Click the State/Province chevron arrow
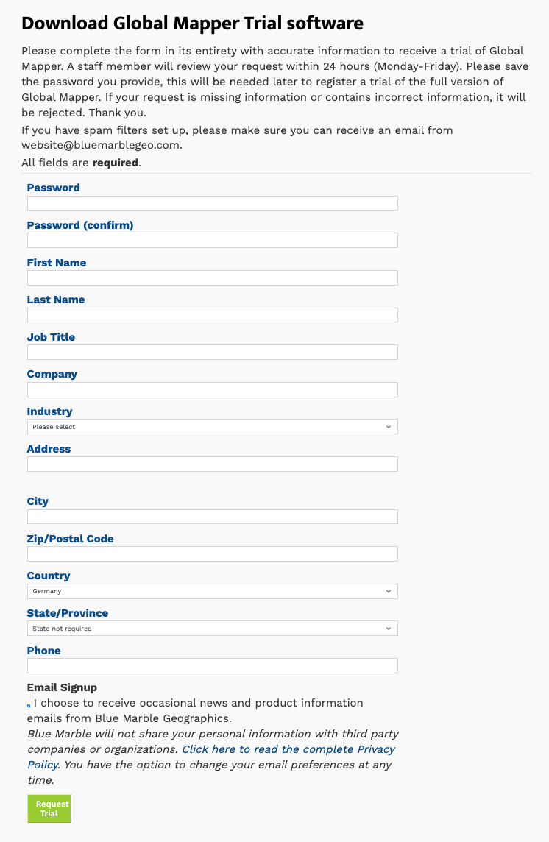The width and height of the screenshot is (549, 842). coord(389,629)
